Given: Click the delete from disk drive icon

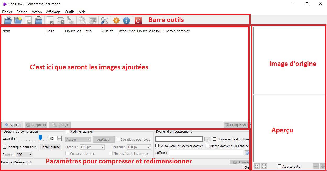Looking at the screenshot, I should [60, 20].
